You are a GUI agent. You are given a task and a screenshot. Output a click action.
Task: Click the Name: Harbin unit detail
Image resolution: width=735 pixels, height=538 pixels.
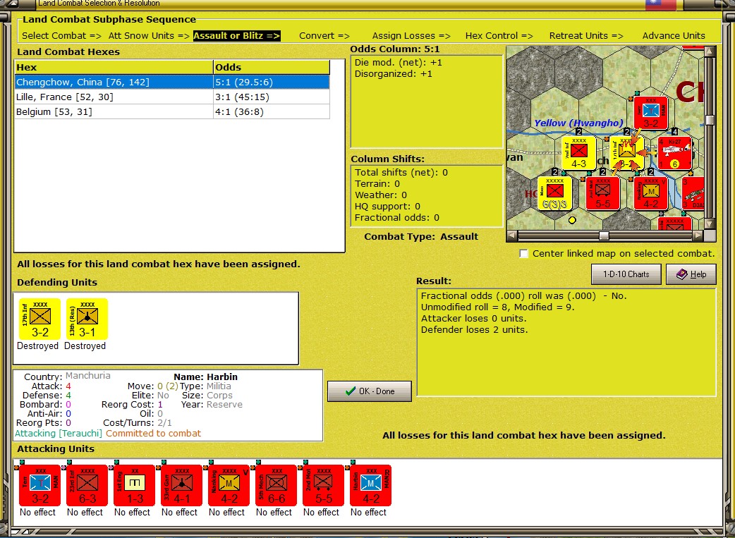coord(205,377)
